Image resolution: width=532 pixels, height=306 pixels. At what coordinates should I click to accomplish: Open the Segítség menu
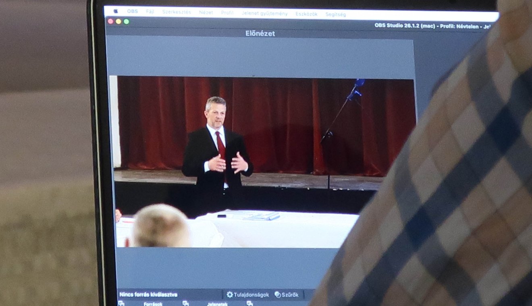tap(335, 14)
